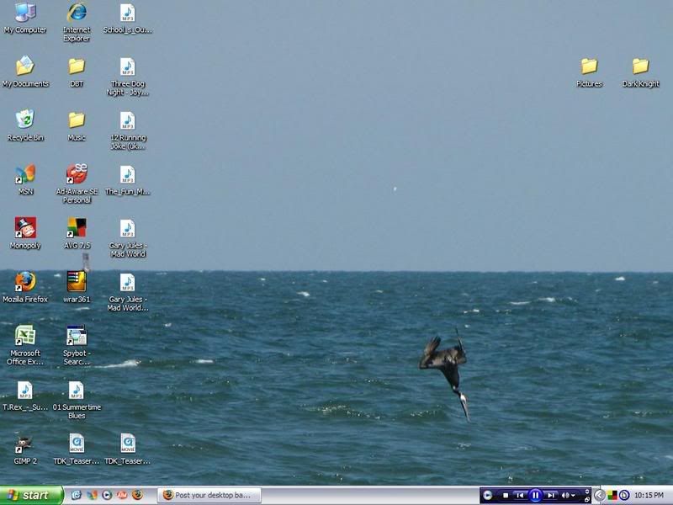
Task: Open the Mozilla Firefox desktop shortcut
Action: [25, 282]
